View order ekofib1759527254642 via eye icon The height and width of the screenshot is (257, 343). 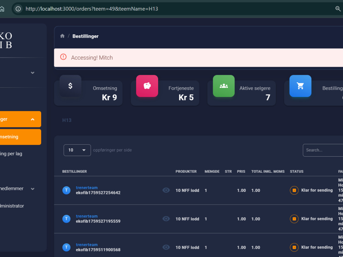click(166, 190)
